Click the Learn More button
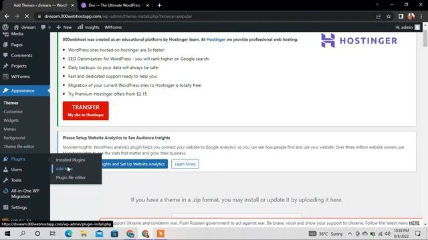The width and height of the screenshot is (428, 240). coord(185,164)
